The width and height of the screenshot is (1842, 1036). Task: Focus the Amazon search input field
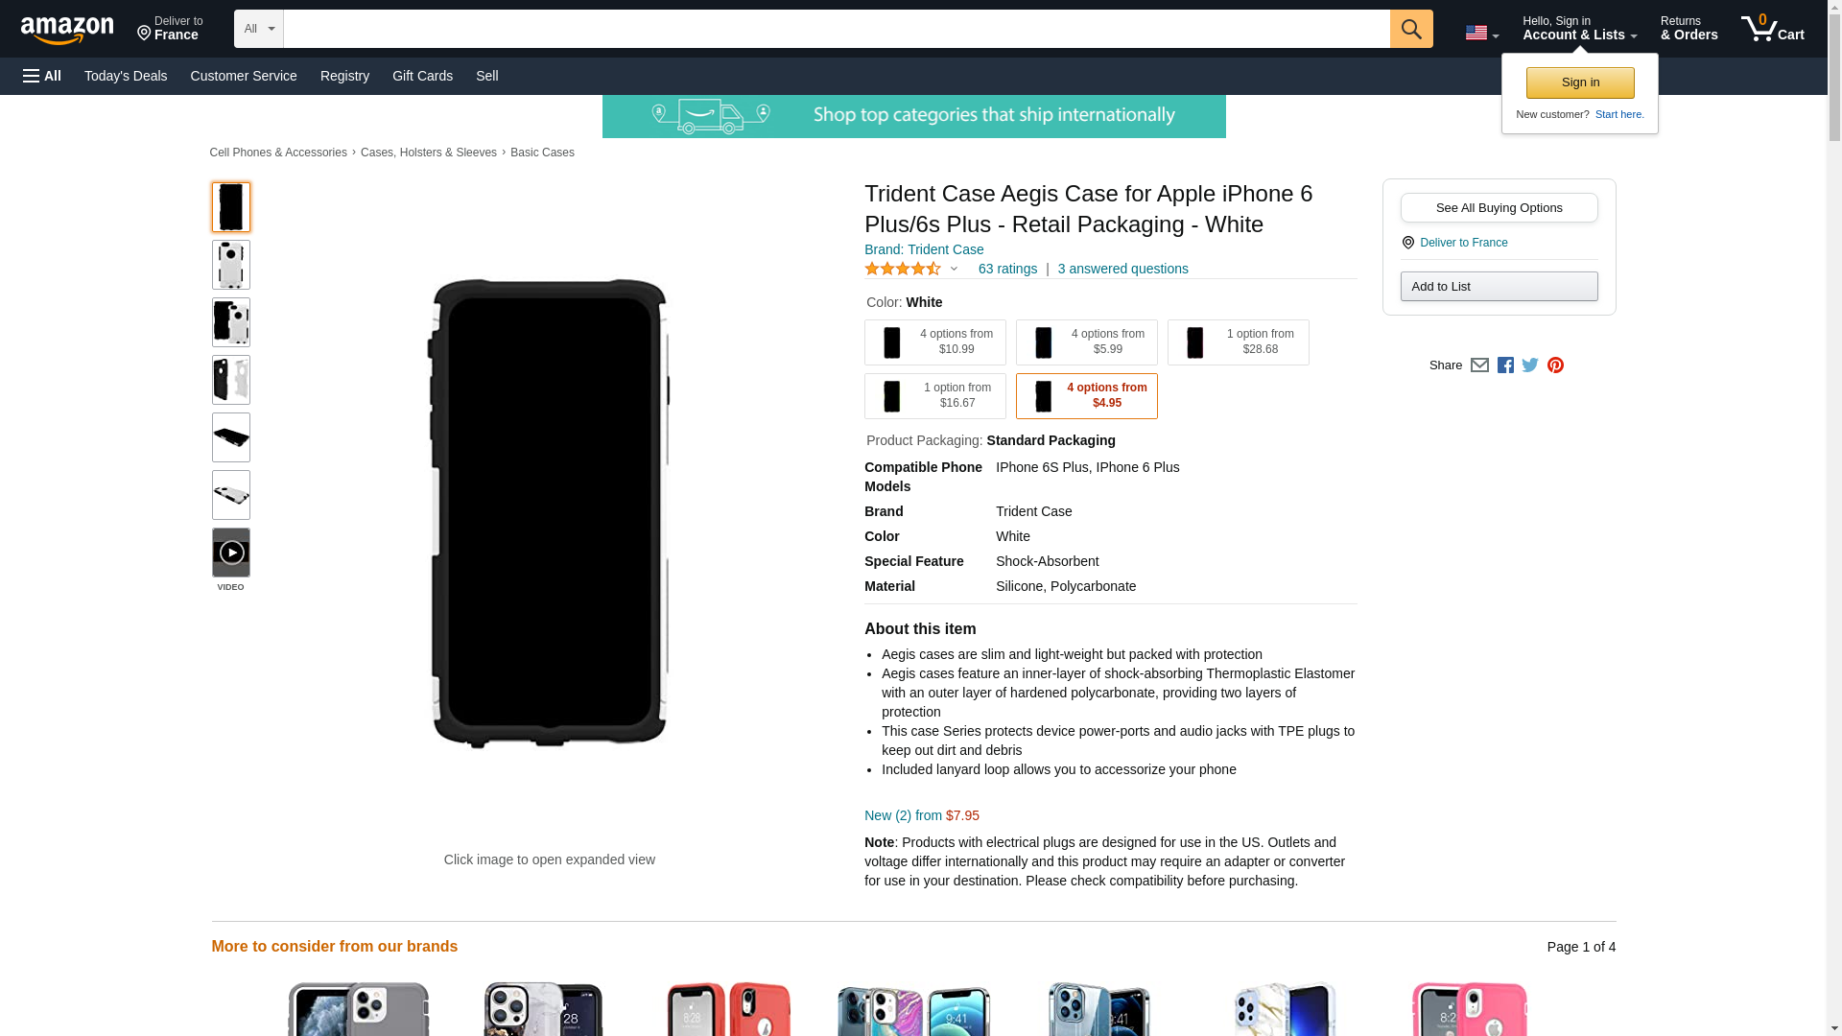click(836, 29)
